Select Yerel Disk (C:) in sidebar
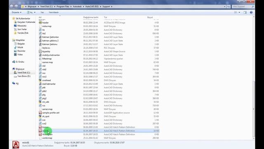The width and height of the screenshot is (264, 149). point(24,72)
